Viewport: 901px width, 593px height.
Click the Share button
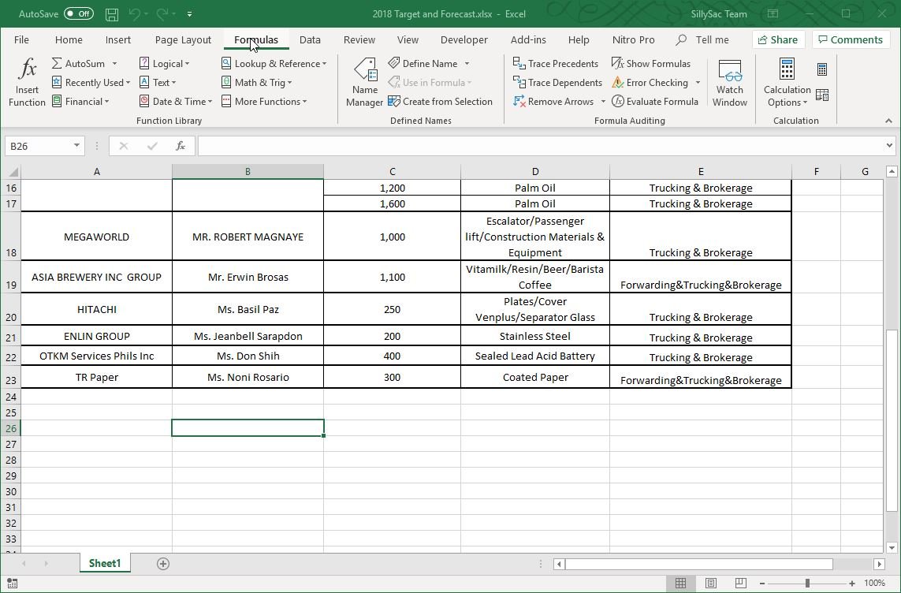click(776, 40)
